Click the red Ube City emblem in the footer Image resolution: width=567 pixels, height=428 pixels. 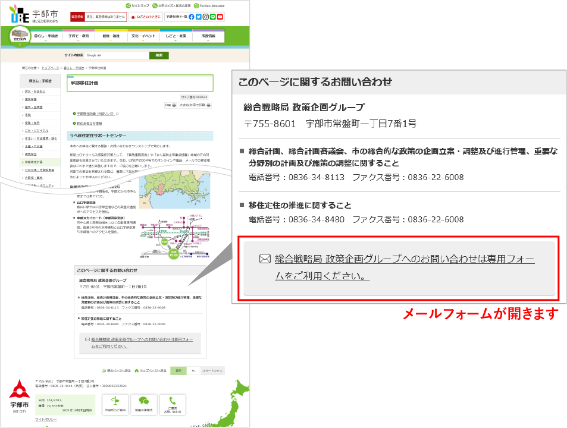[x=20, y=389]
